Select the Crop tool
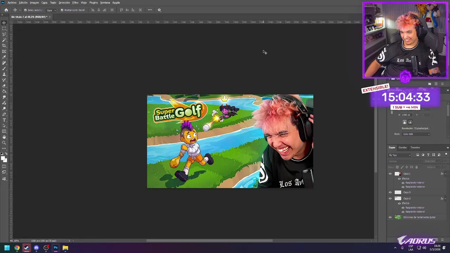450x253 pixels. click(x=4, y=45)
